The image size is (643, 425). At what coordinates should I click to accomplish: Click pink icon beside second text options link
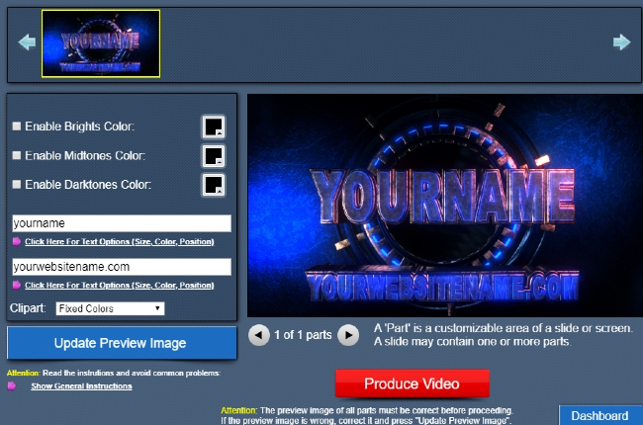(x=17, y=285)
